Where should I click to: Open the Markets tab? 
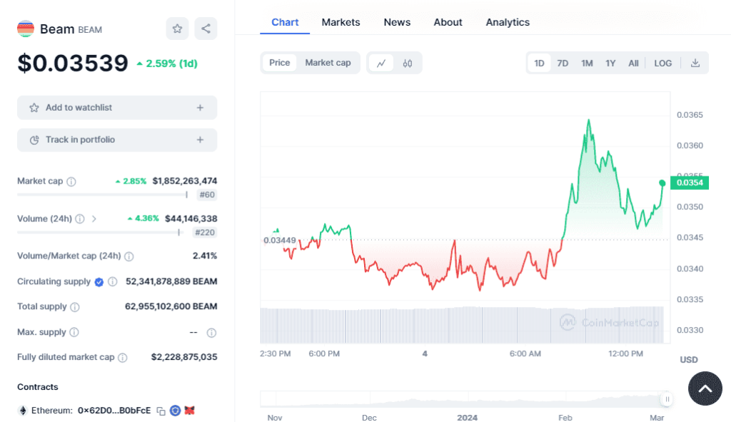[x=341, y=22]
